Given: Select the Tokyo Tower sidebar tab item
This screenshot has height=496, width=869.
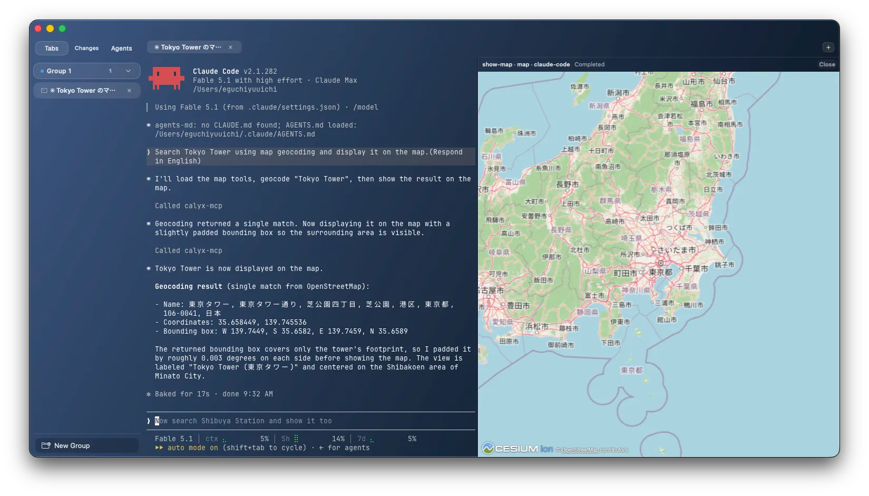Looking at the screenshot, I should 87,90.
